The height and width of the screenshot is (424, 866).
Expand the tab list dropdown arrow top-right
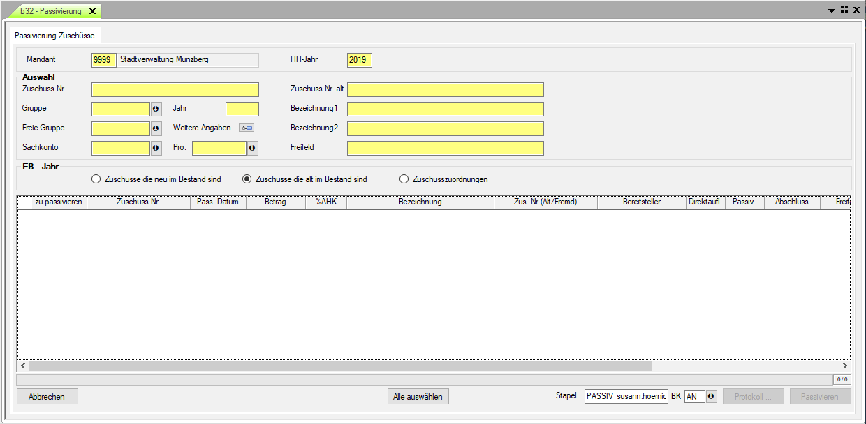[x=832, y=10]
